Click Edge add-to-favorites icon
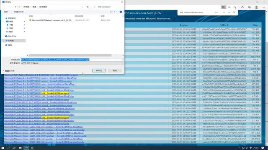Image resolution: width=268 pixels, height=150 pixels. coord(235,7)
